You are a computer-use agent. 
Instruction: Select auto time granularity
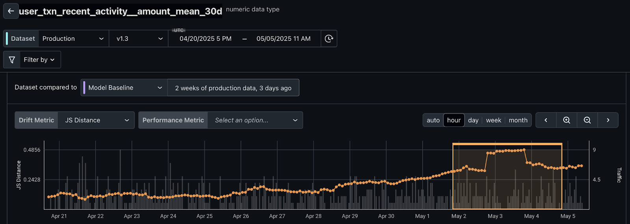(433, 120)
